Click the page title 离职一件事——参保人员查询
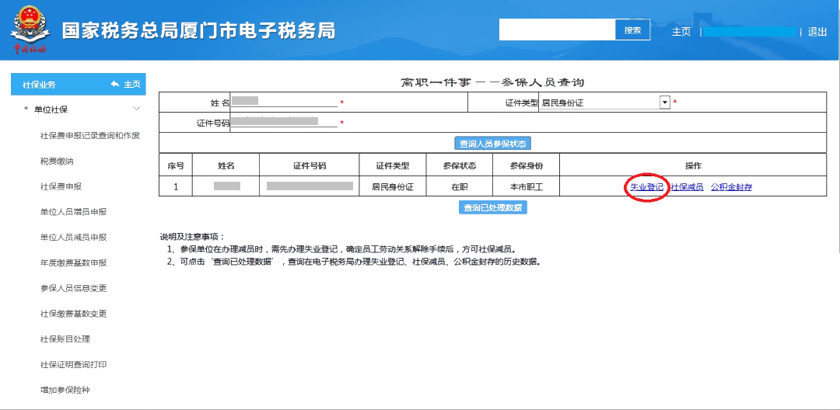 [492, 82]
